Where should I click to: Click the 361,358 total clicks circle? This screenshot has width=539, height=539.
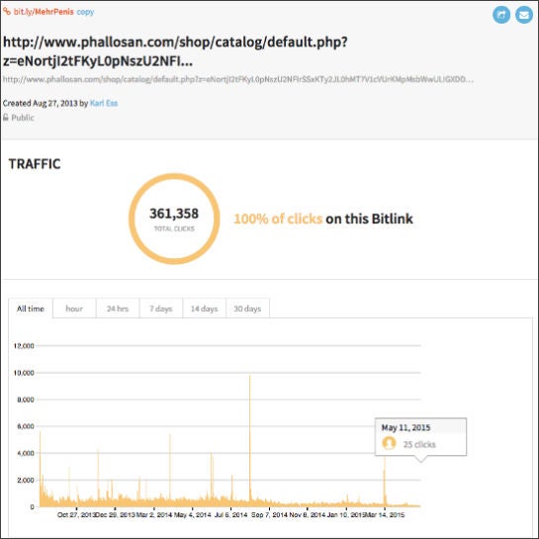[x=174, y=219]
